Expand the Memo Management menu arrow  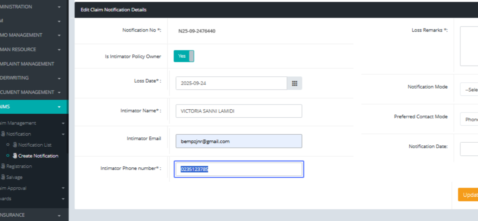click(x=59, y=35)
